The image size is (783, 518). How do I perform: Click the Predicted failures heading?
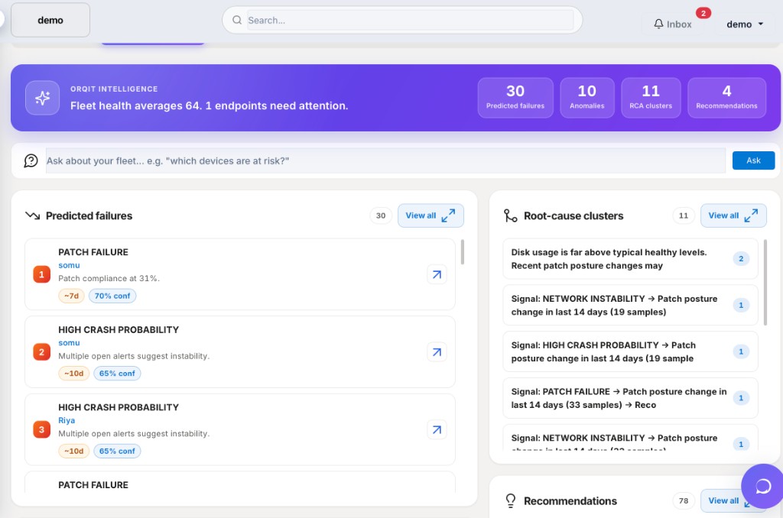coord(89,215)
